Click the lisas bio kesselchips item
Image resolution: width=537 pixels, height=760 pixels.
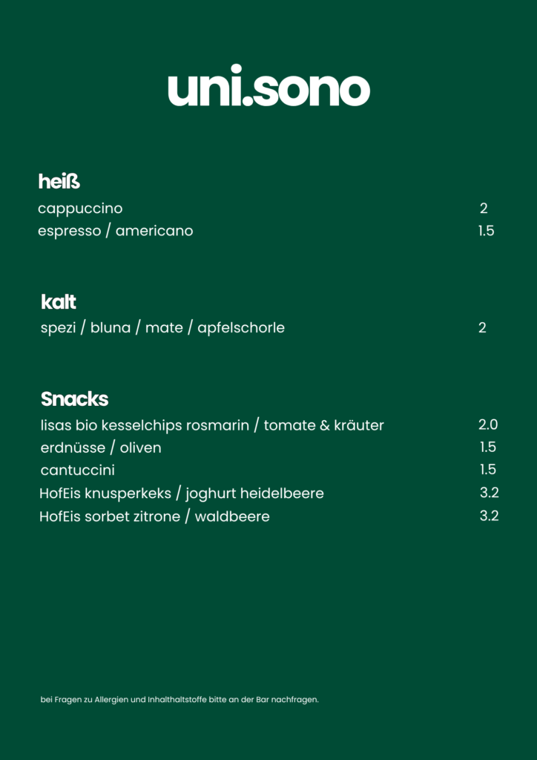point(212,425)
